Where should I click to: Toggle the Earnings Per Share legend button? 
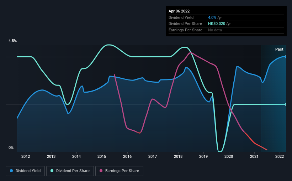coord(119,171)
